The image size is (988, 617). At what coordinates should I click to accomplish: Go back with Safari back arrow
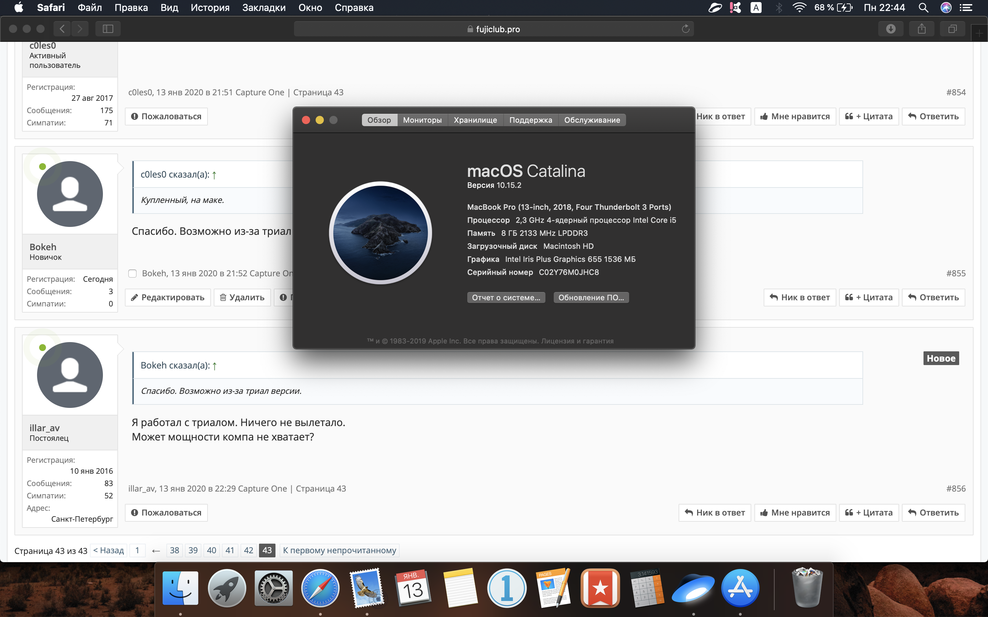(62, 28)
